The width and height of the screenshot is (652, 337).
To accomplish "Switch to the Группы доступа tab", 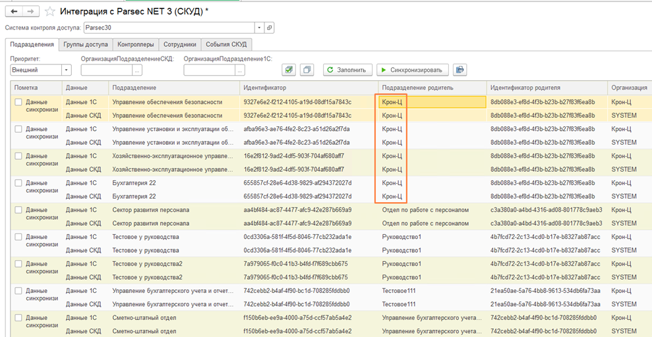I will click(x=86, y=45).
